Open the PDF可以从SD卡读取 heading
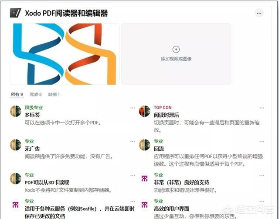Viewport: 279px width, 219px height. click(x=47, y=182)
